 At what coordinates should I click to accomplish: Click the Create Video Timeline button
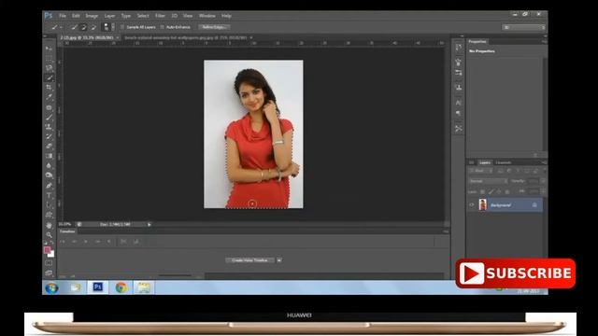249,260
